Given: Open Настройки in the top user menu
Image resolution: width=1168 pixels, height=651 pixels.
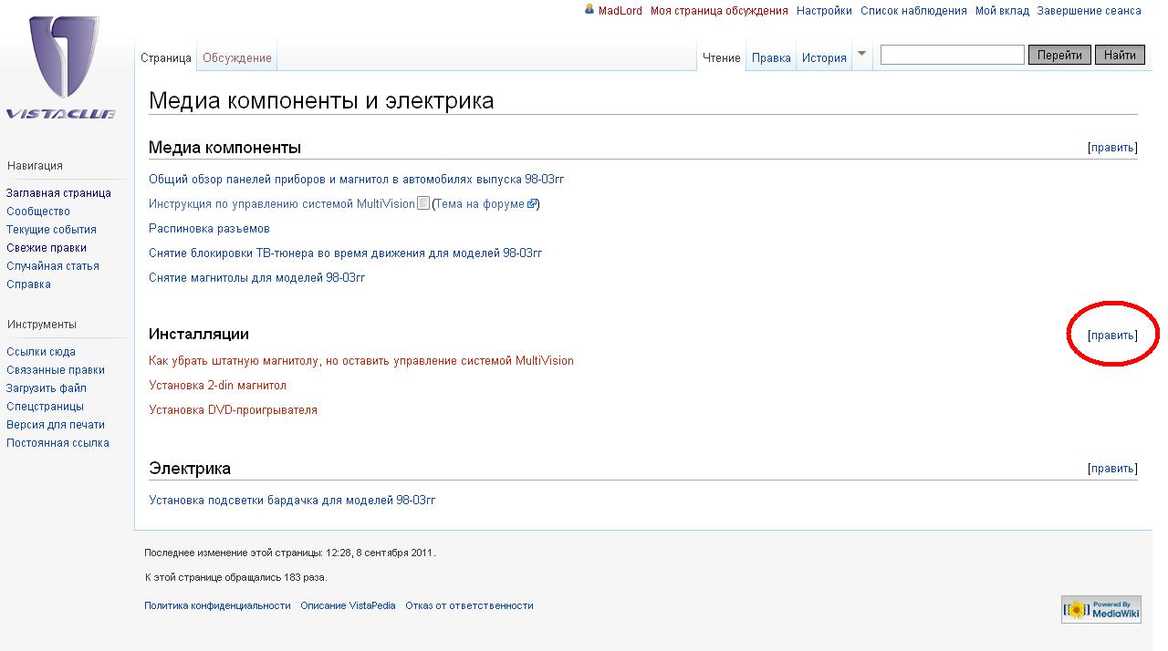Looking at the screenshot, I should pyautogui.click(x=824, y=11).
